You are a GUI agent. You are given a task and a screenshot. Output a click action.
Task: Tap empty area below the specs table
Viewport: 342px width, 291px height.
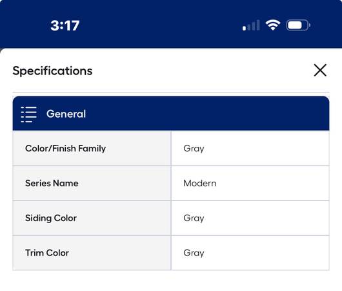point(171,281)
